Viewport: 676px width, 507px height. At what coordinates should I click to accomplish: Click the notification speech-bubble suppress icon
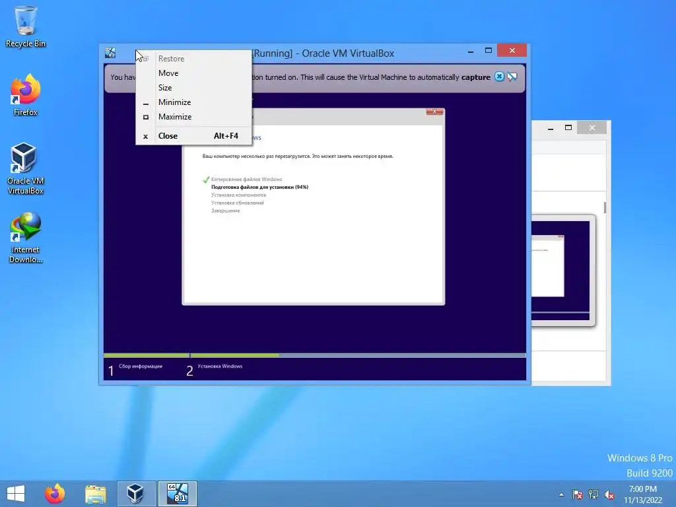point(512,77)
